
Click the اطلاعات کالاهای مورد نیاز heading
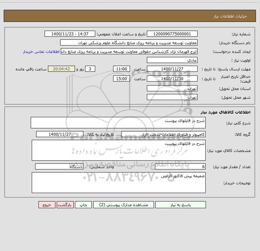[226, 112]
